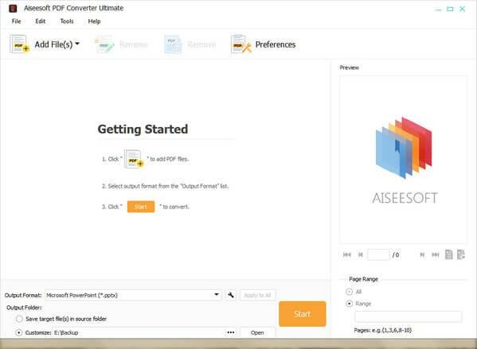477x349 pixels.
Task: Click the single page view icon
Action: pos(448,254)
